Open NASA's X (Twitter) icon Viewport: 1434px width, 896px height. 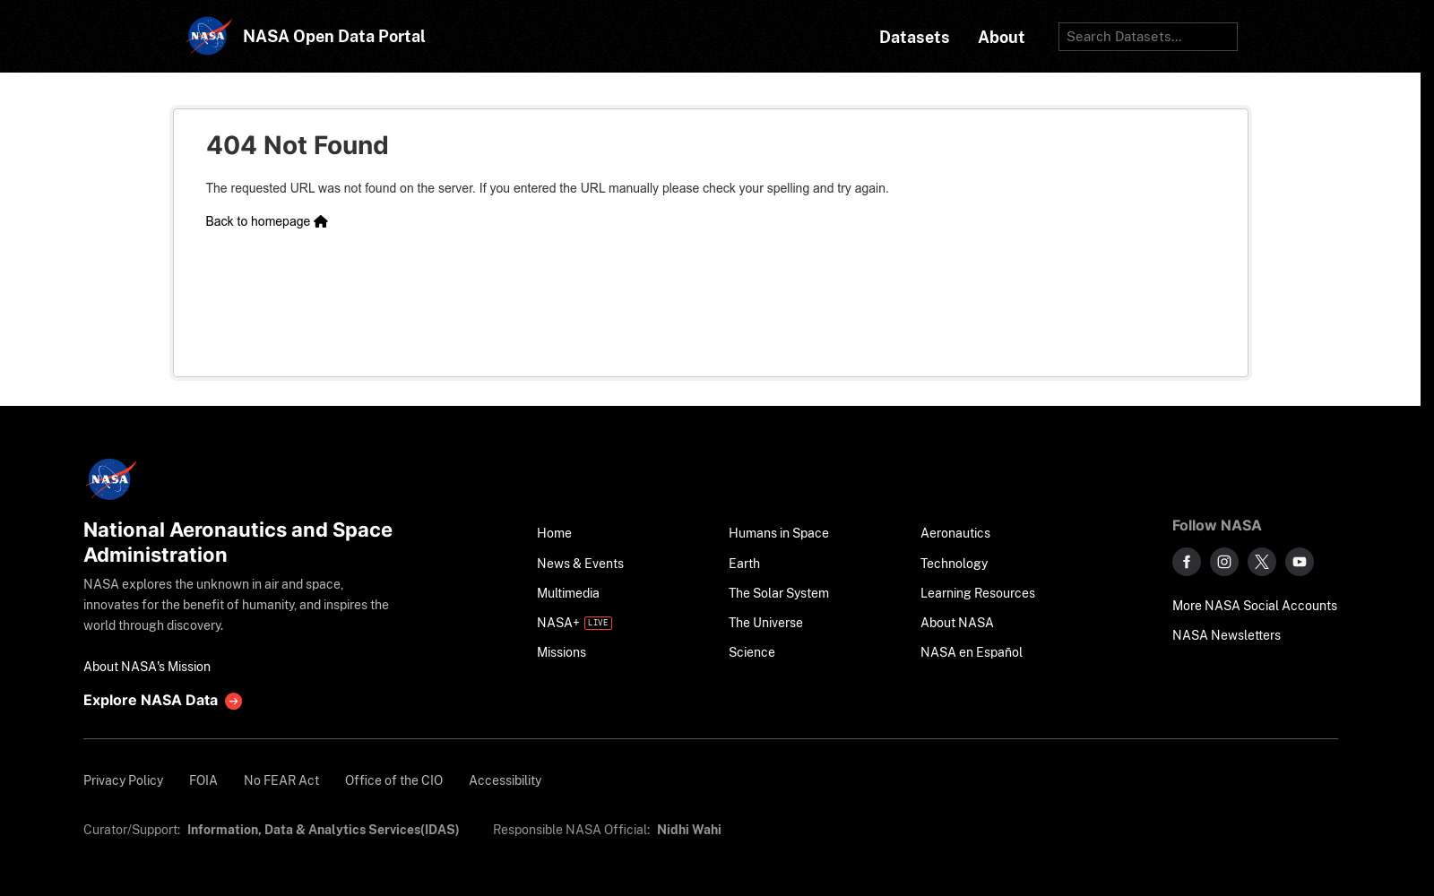pos(1262,562)
